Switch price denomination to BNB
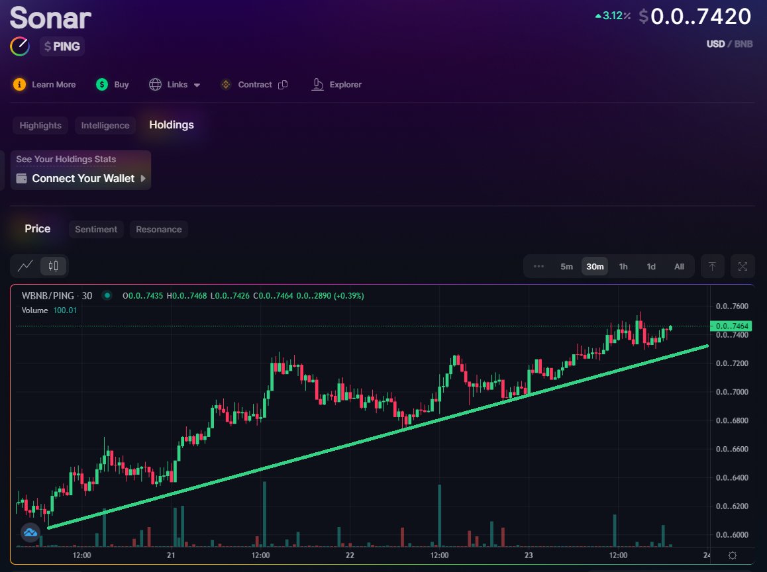Viewport: 767px width, 572px height. point(744,44)
